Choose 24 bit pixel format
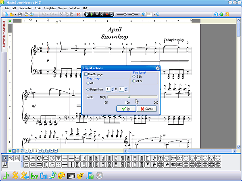The image size is (242, 181). coord(134,81)
